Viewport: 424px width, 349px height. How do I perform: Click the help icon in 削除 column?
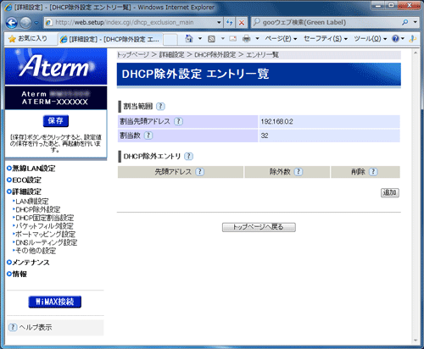373,172
